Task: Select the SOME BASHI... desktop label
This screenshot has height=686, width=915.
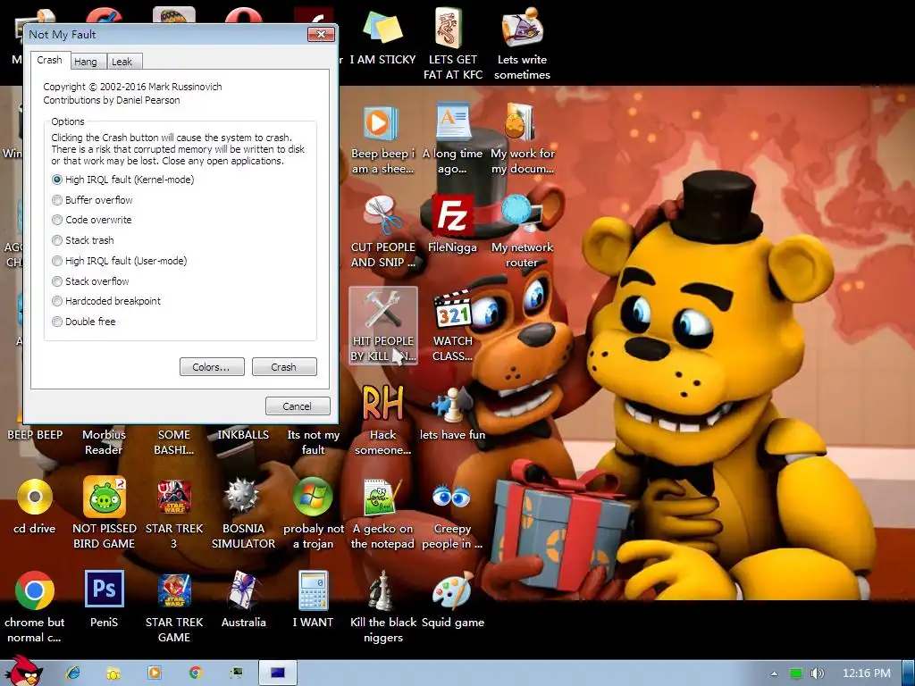Action: [x=174, y=442]
